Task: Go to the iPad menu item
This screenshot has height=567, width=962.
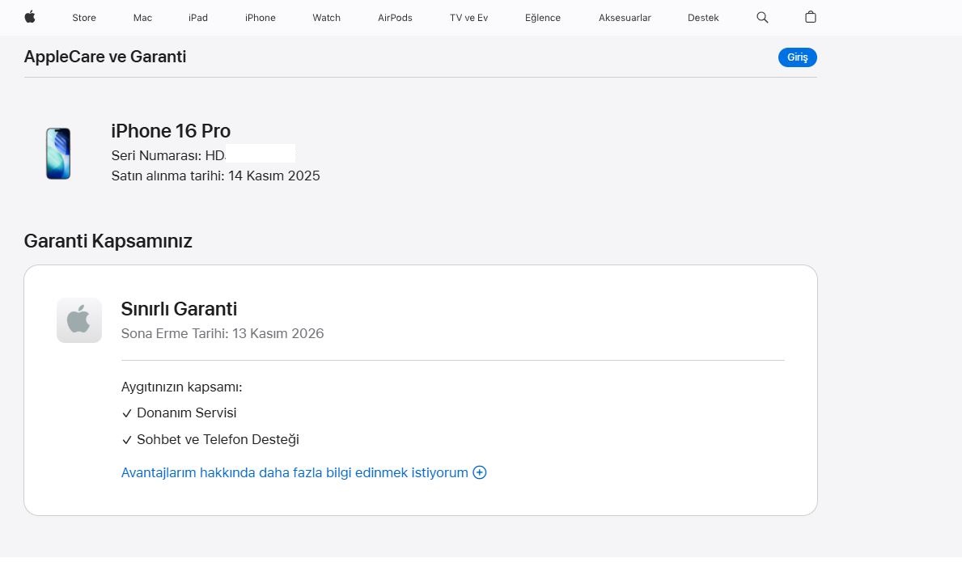Action: click(x=198, y=18)
